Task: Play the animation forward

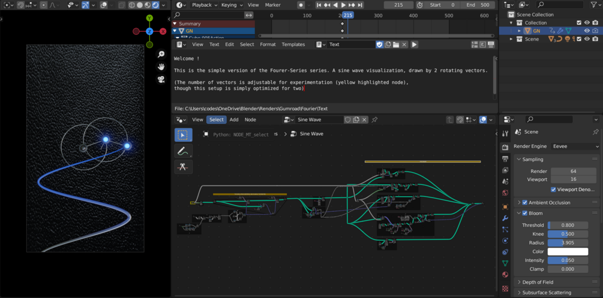Action: (343, 5)
